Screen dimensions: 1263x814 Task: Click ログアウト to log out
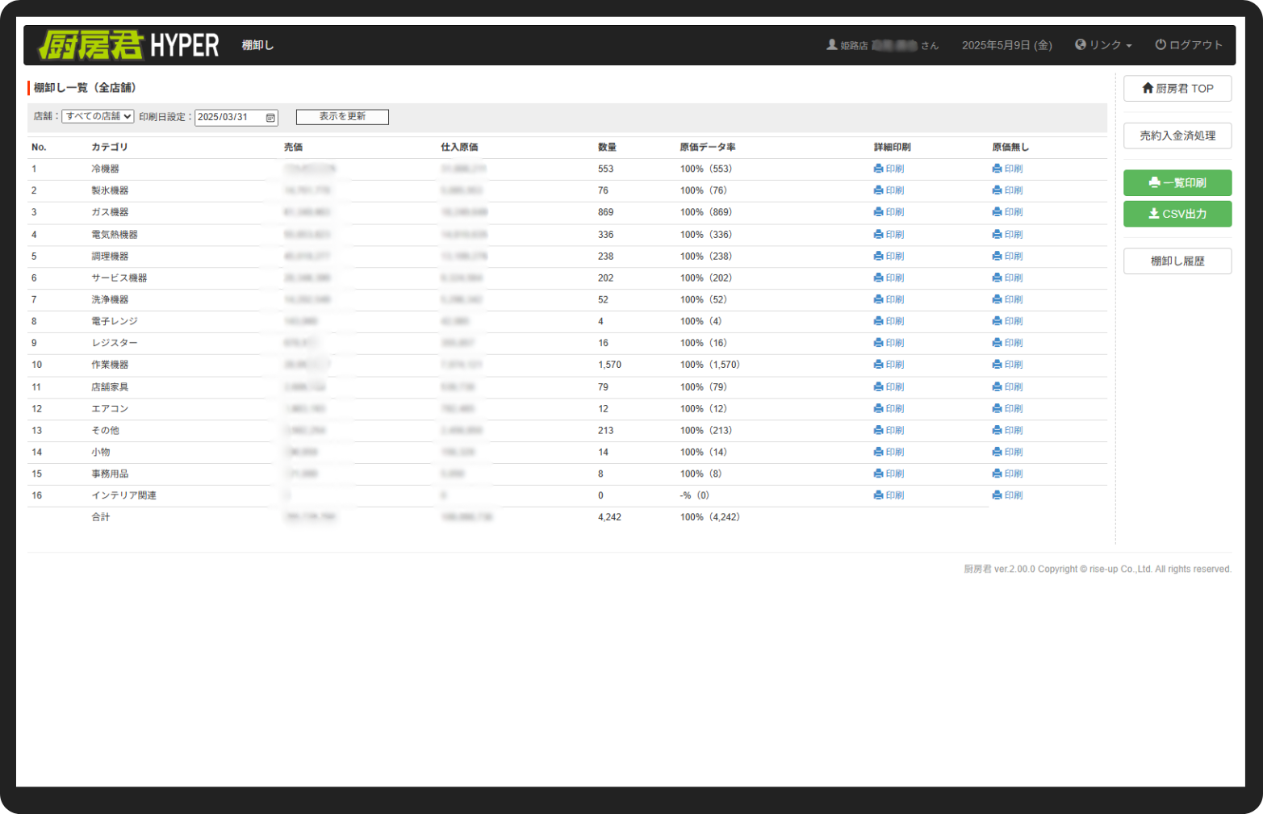click(x=1189, y=45)
